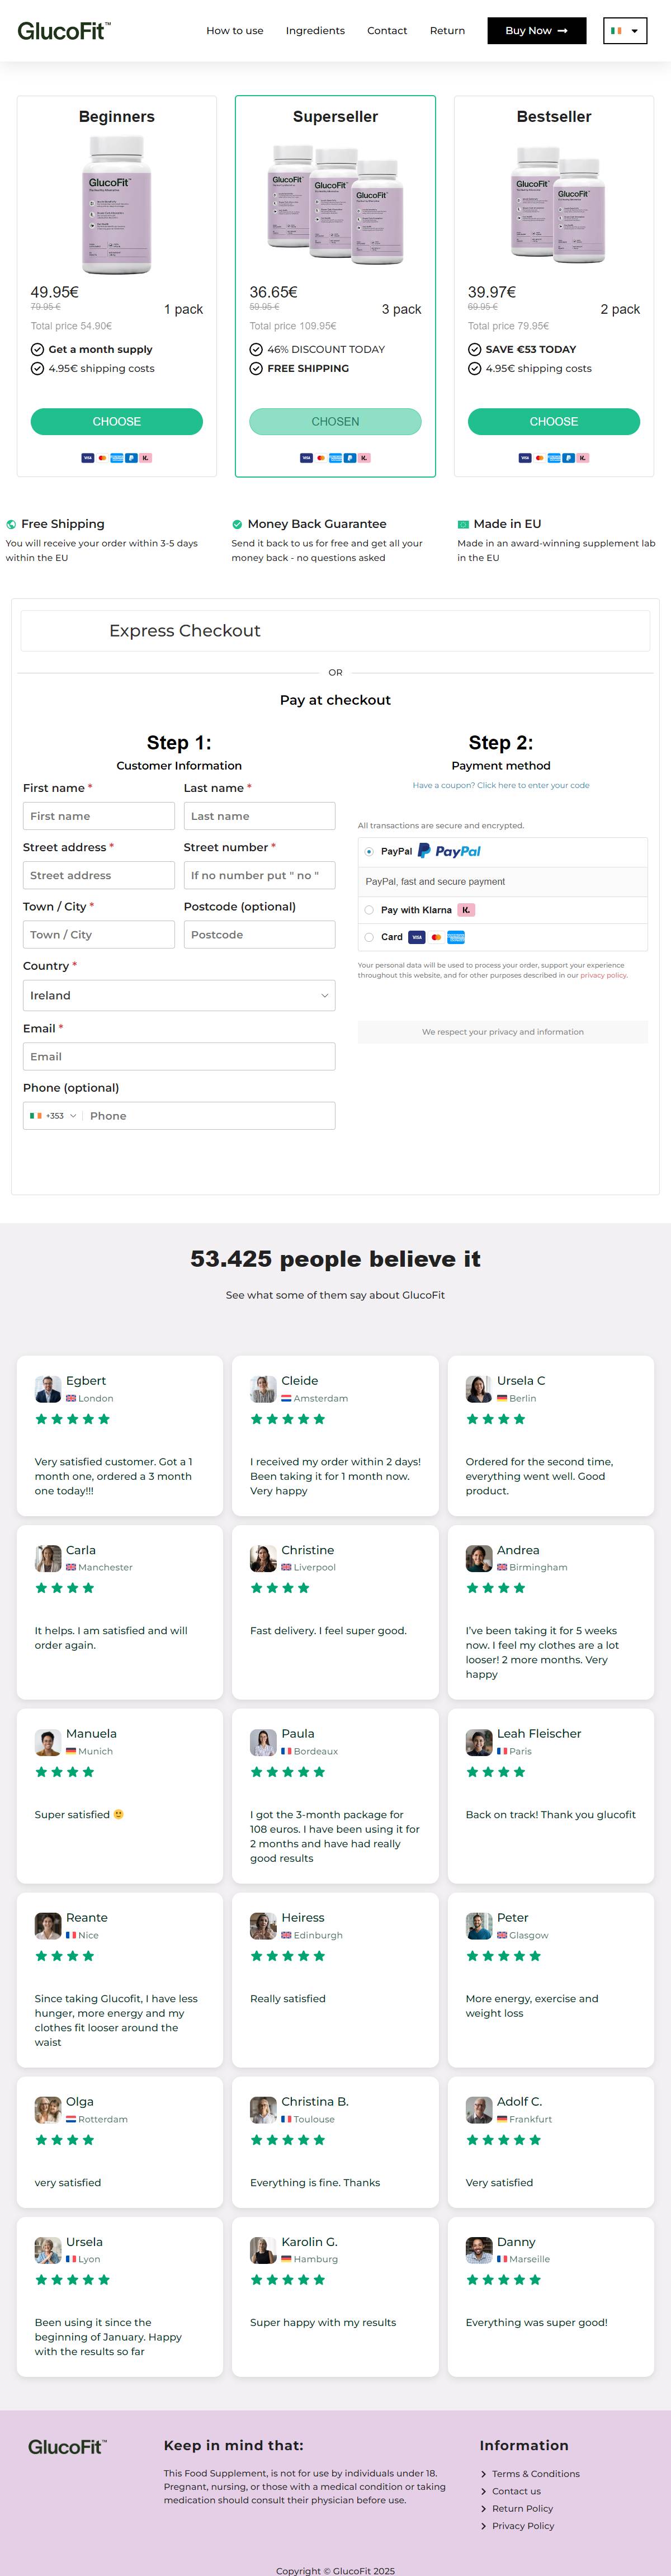Click the coupon code link

click(x=501, y=785)
